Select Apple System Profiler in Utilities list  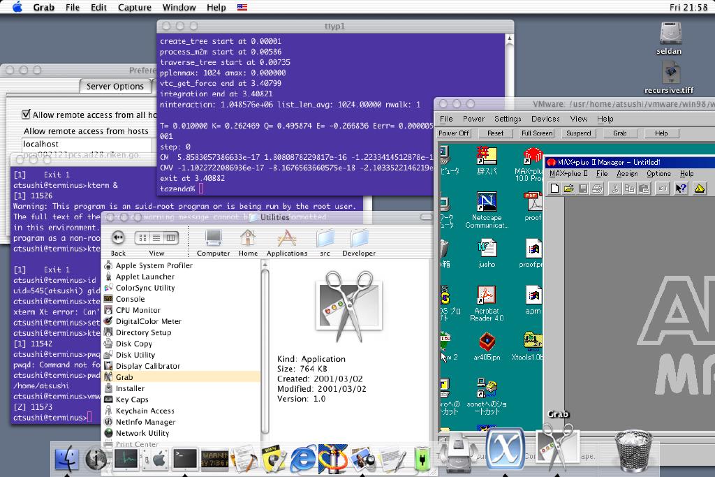[182, 265]
